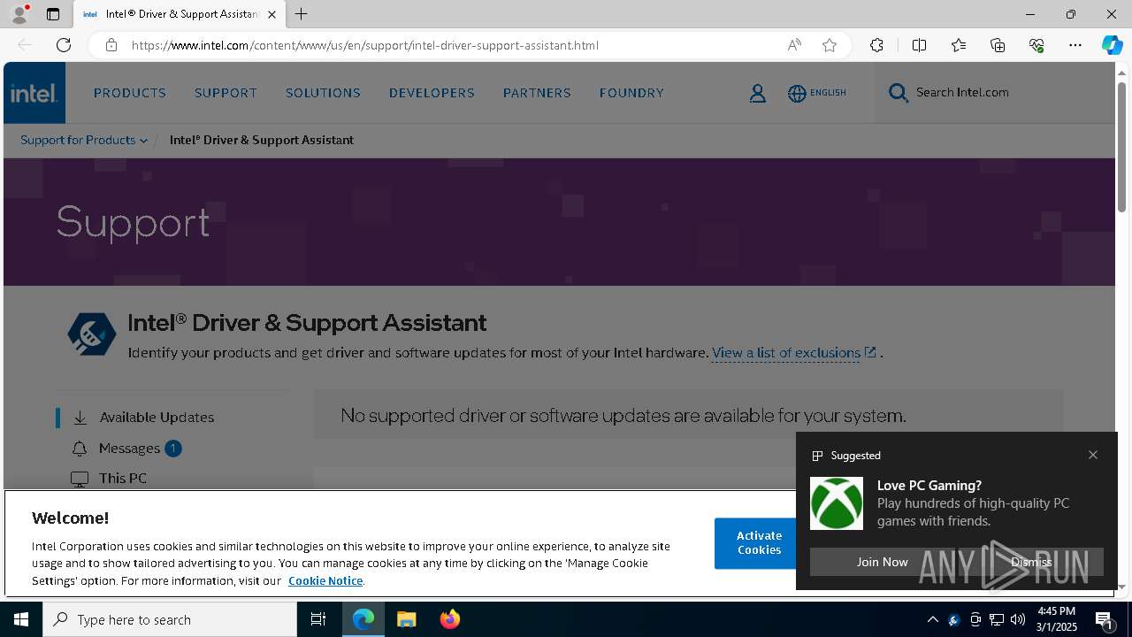View site information lock icon
Screen dimensions: 1132x637
point(111,45)
